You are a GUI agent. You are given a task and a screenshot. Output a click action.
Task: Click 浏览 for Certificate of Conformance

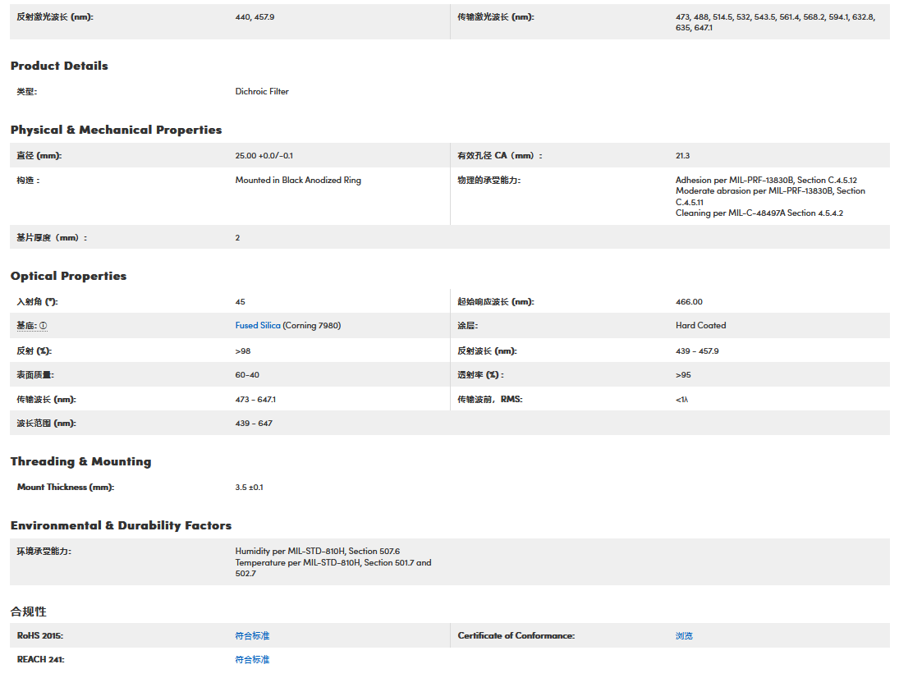point(684,636)
